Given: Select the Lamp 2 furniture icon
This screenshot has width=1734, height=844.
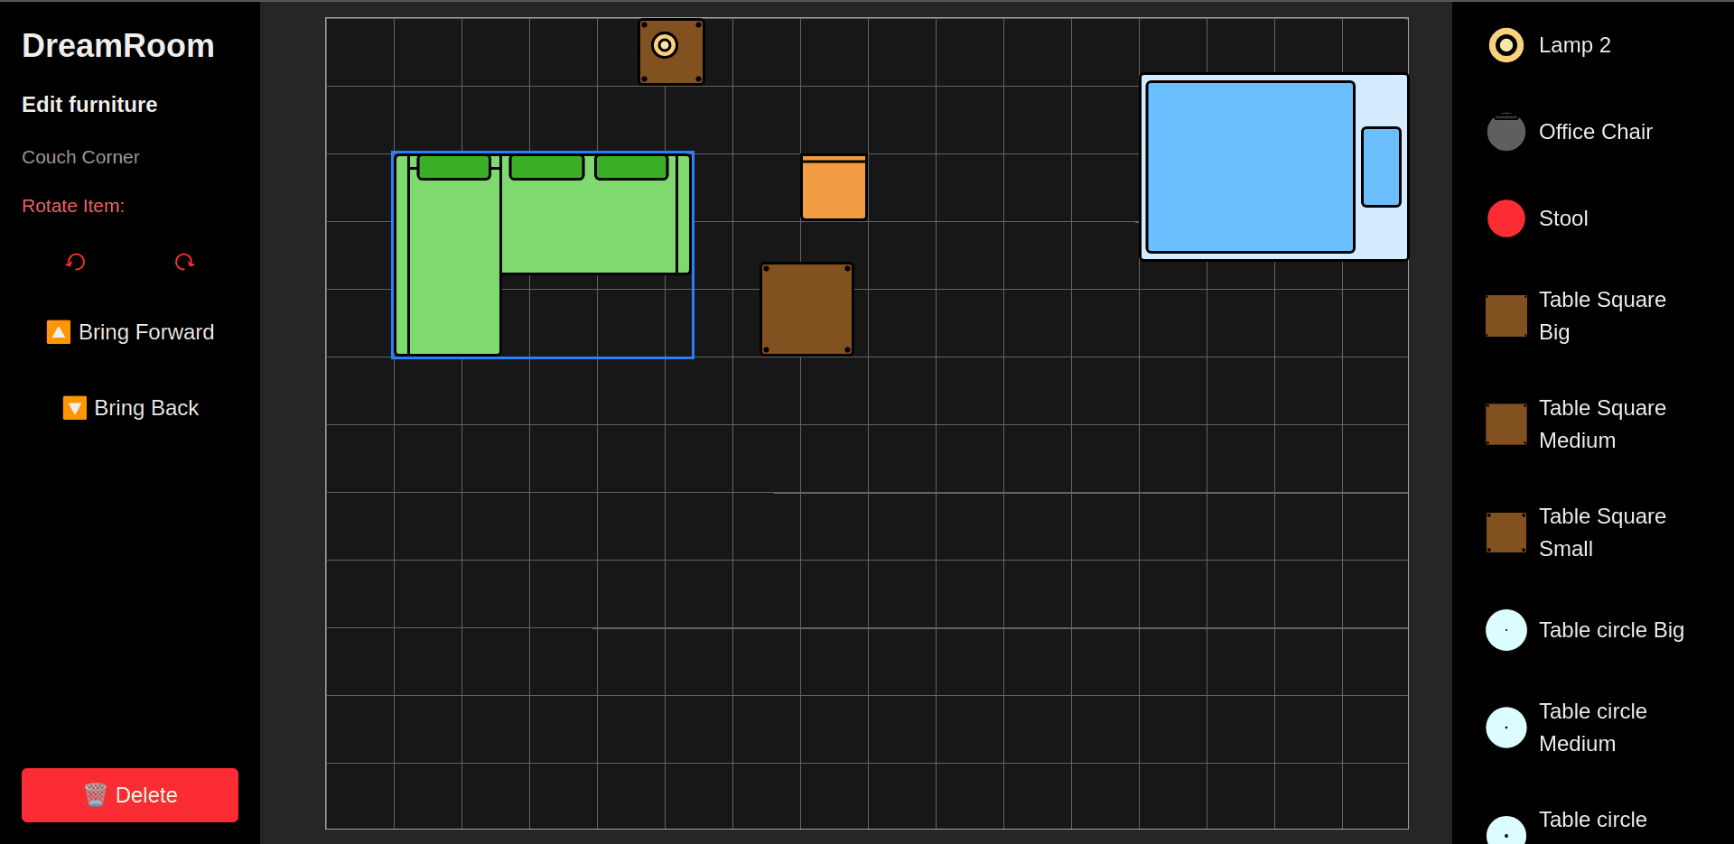Looking at the screenshot, I should click(1505, 44).
